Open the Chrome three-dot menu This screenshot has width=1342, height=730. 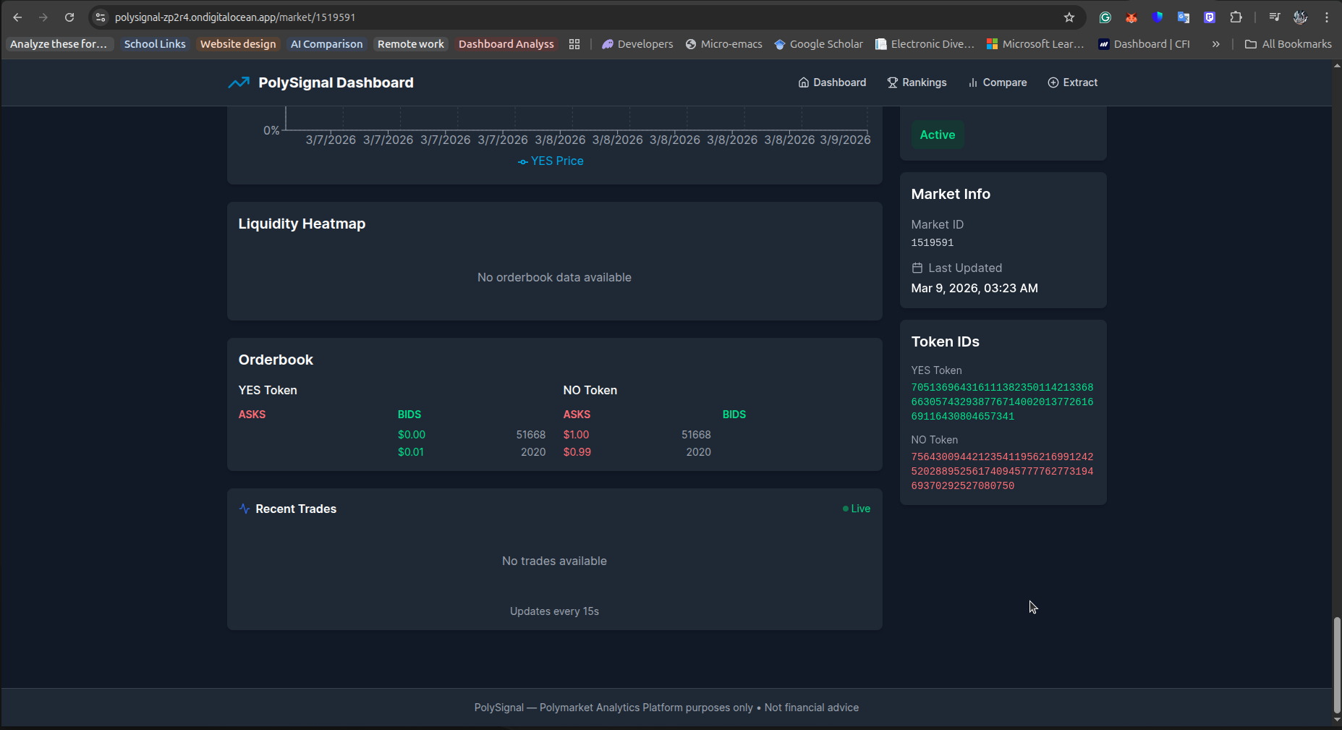click(1327, 17)
